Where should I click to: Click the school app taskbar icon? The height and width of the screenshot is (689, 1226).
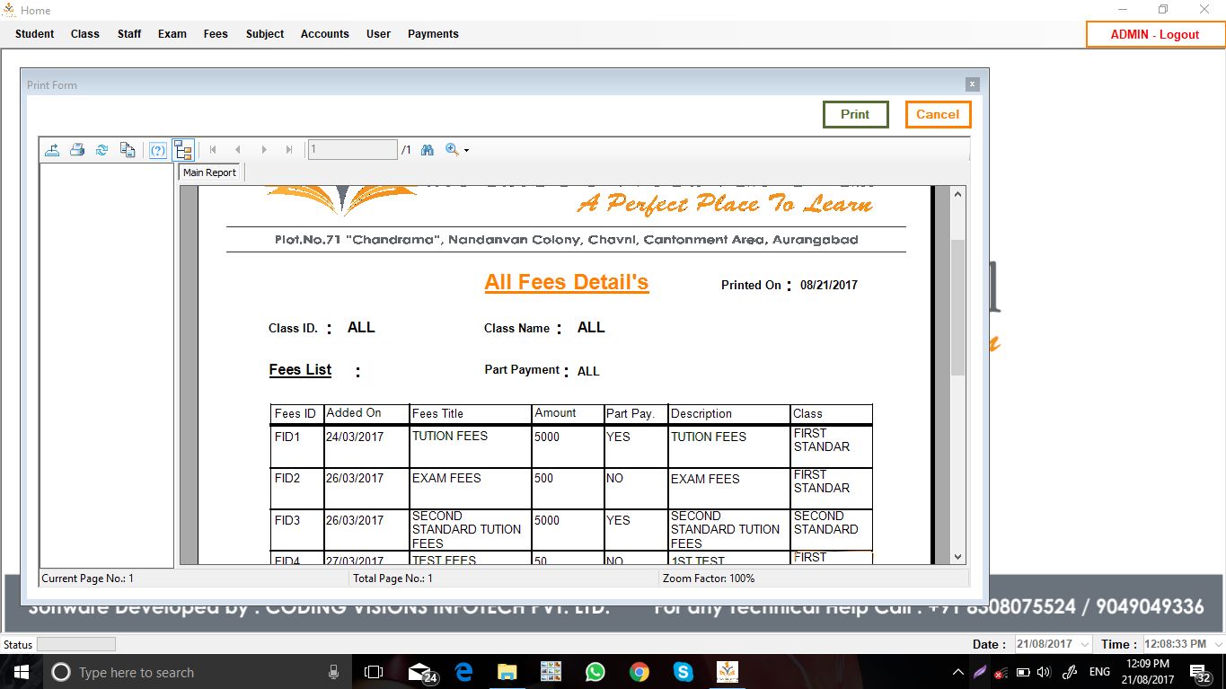coord(727,672)
